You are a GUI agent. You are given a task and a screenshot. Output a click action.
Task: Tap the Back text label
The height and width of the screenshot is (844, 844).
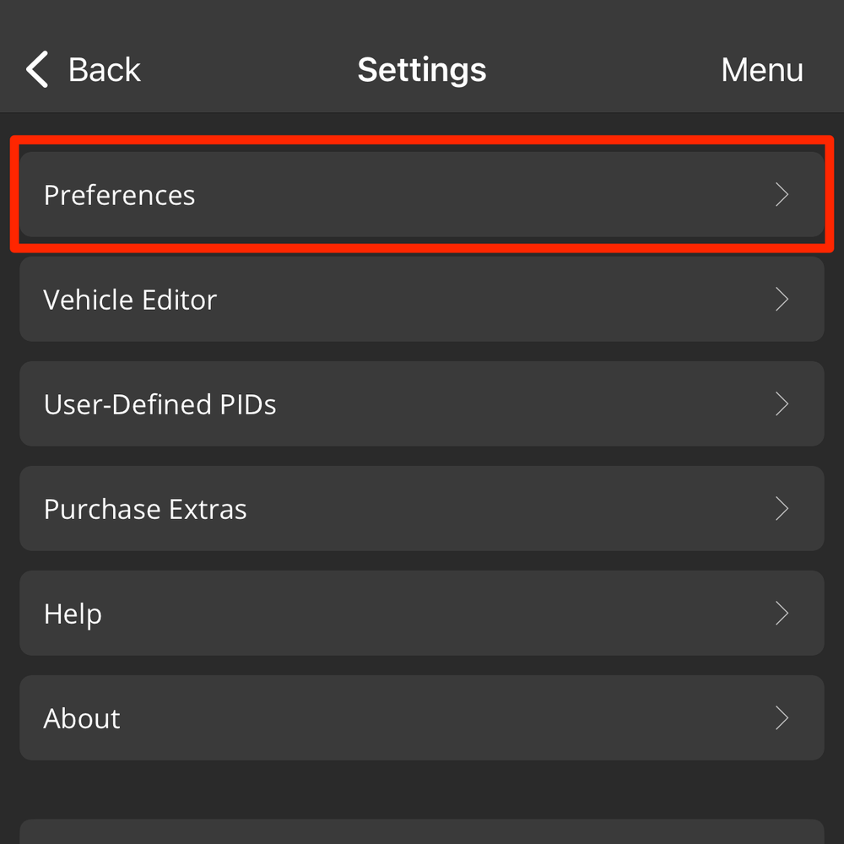pos(105,69)
